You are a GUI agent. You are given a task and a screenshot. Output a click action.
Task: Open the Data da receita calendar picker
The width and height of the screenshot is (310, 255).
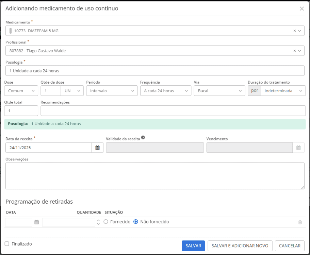tap(97, 148)
